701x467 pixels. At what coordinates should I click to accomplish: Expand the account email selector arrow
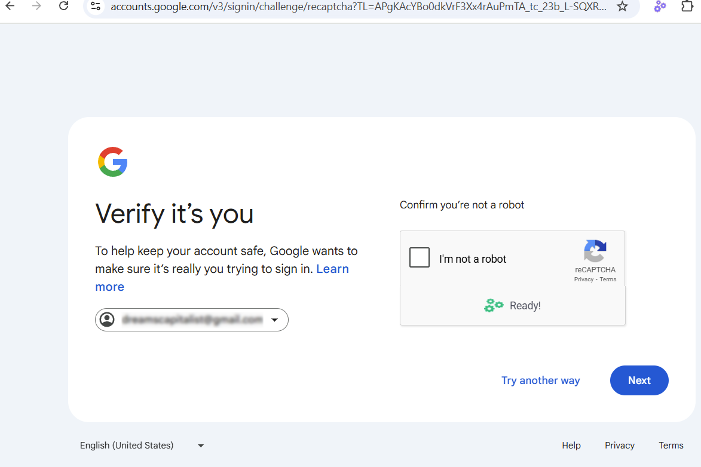click(274, 320)
